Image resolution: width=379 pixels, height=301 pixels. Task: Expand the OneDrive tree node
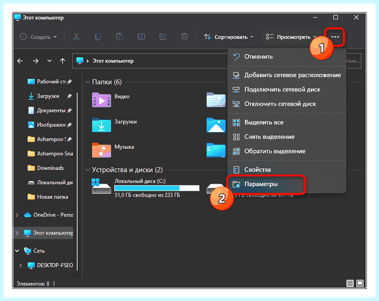pos(17,215)
